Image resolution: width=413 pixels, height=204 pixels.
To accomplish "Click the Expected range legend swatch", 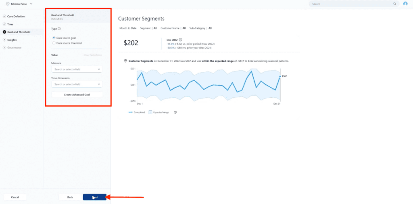I will pyautogui.click(x=151, y=112).
